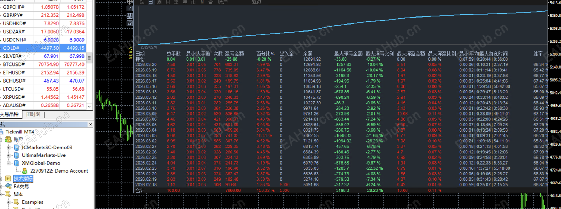The width and height of the screenshot is (561, 209).
Task: Select the BTCUSD# symbol row
Action: (43, 64)
